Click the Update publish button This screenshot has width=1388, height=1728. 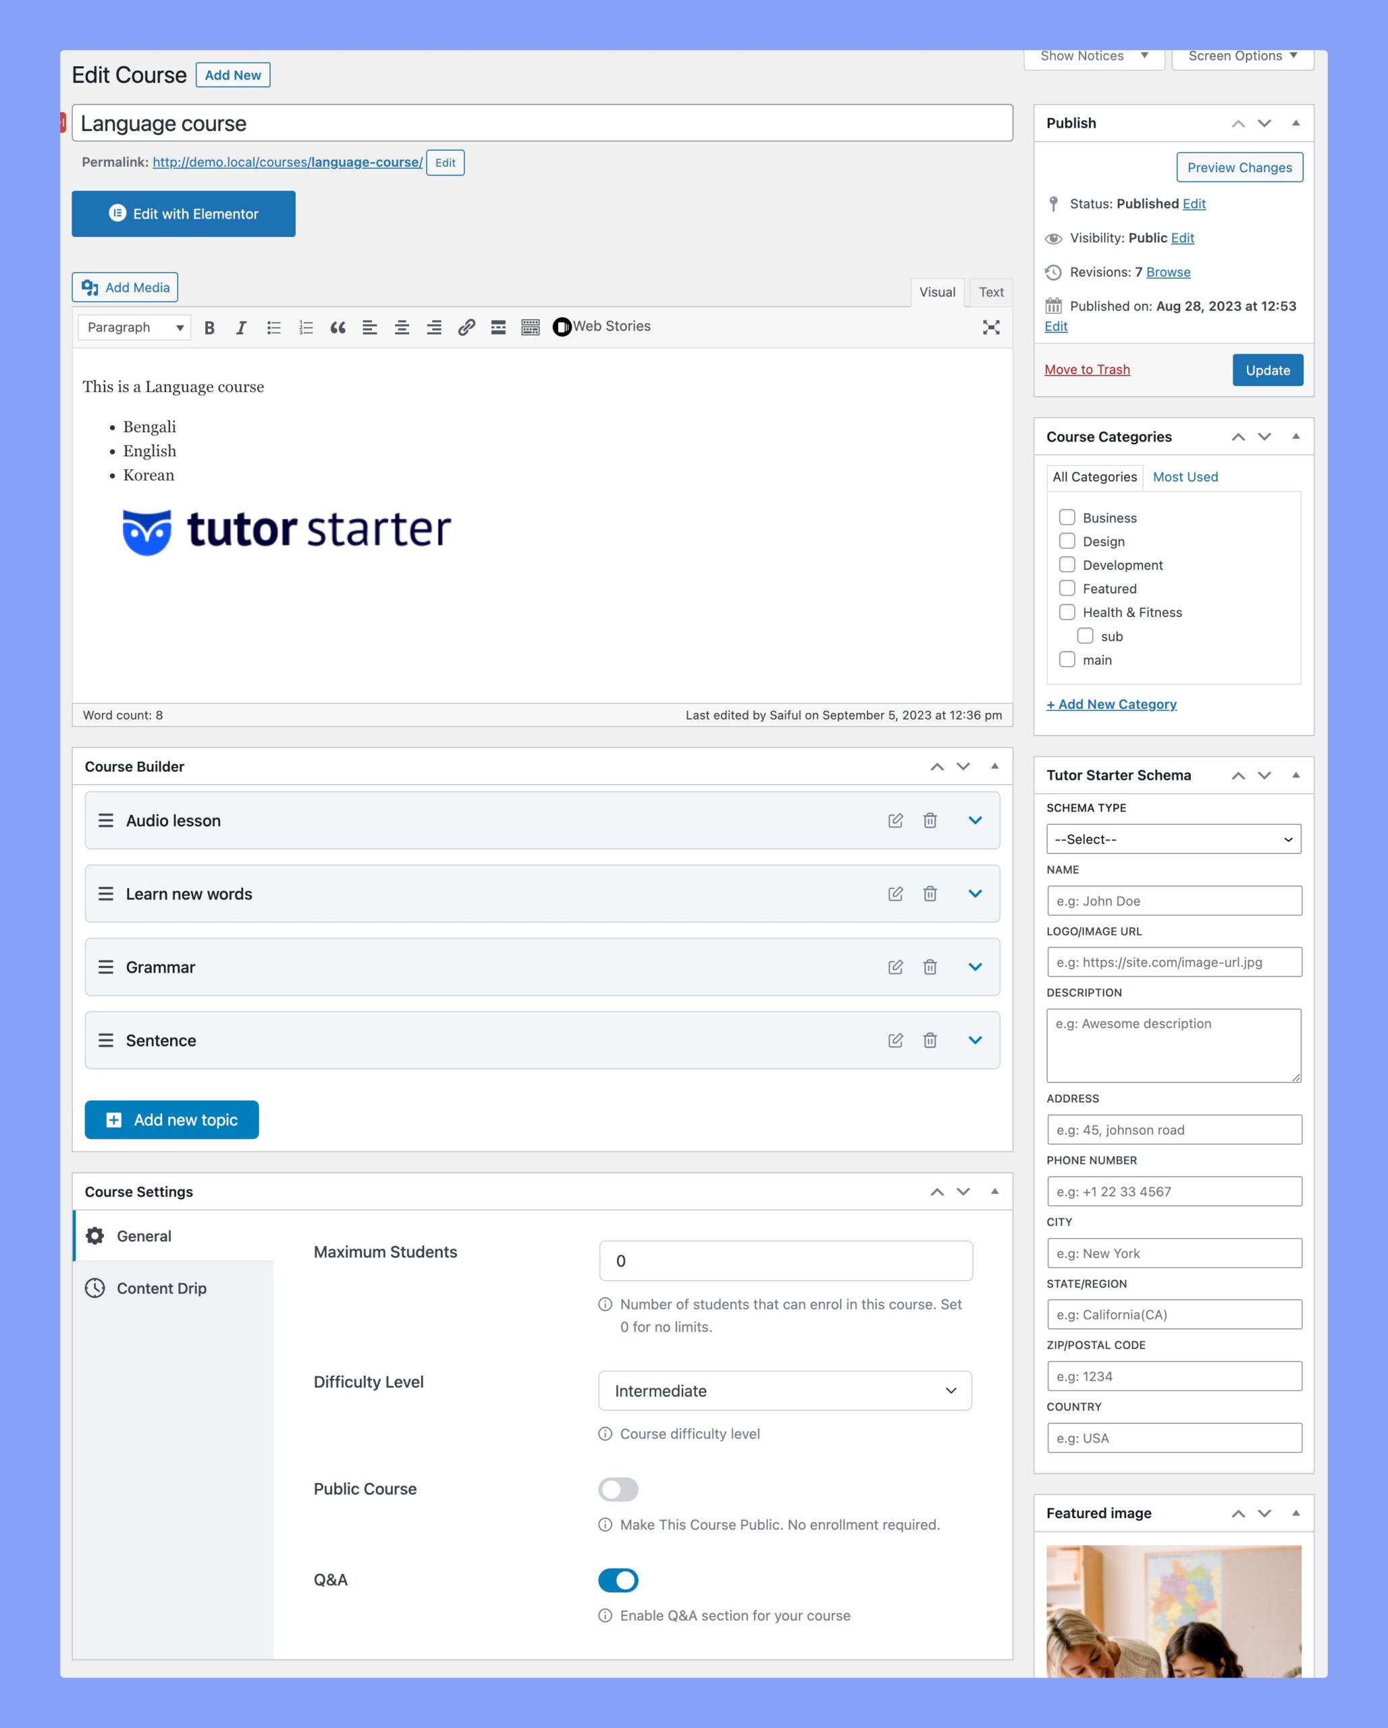click(x=1264, y=370)
